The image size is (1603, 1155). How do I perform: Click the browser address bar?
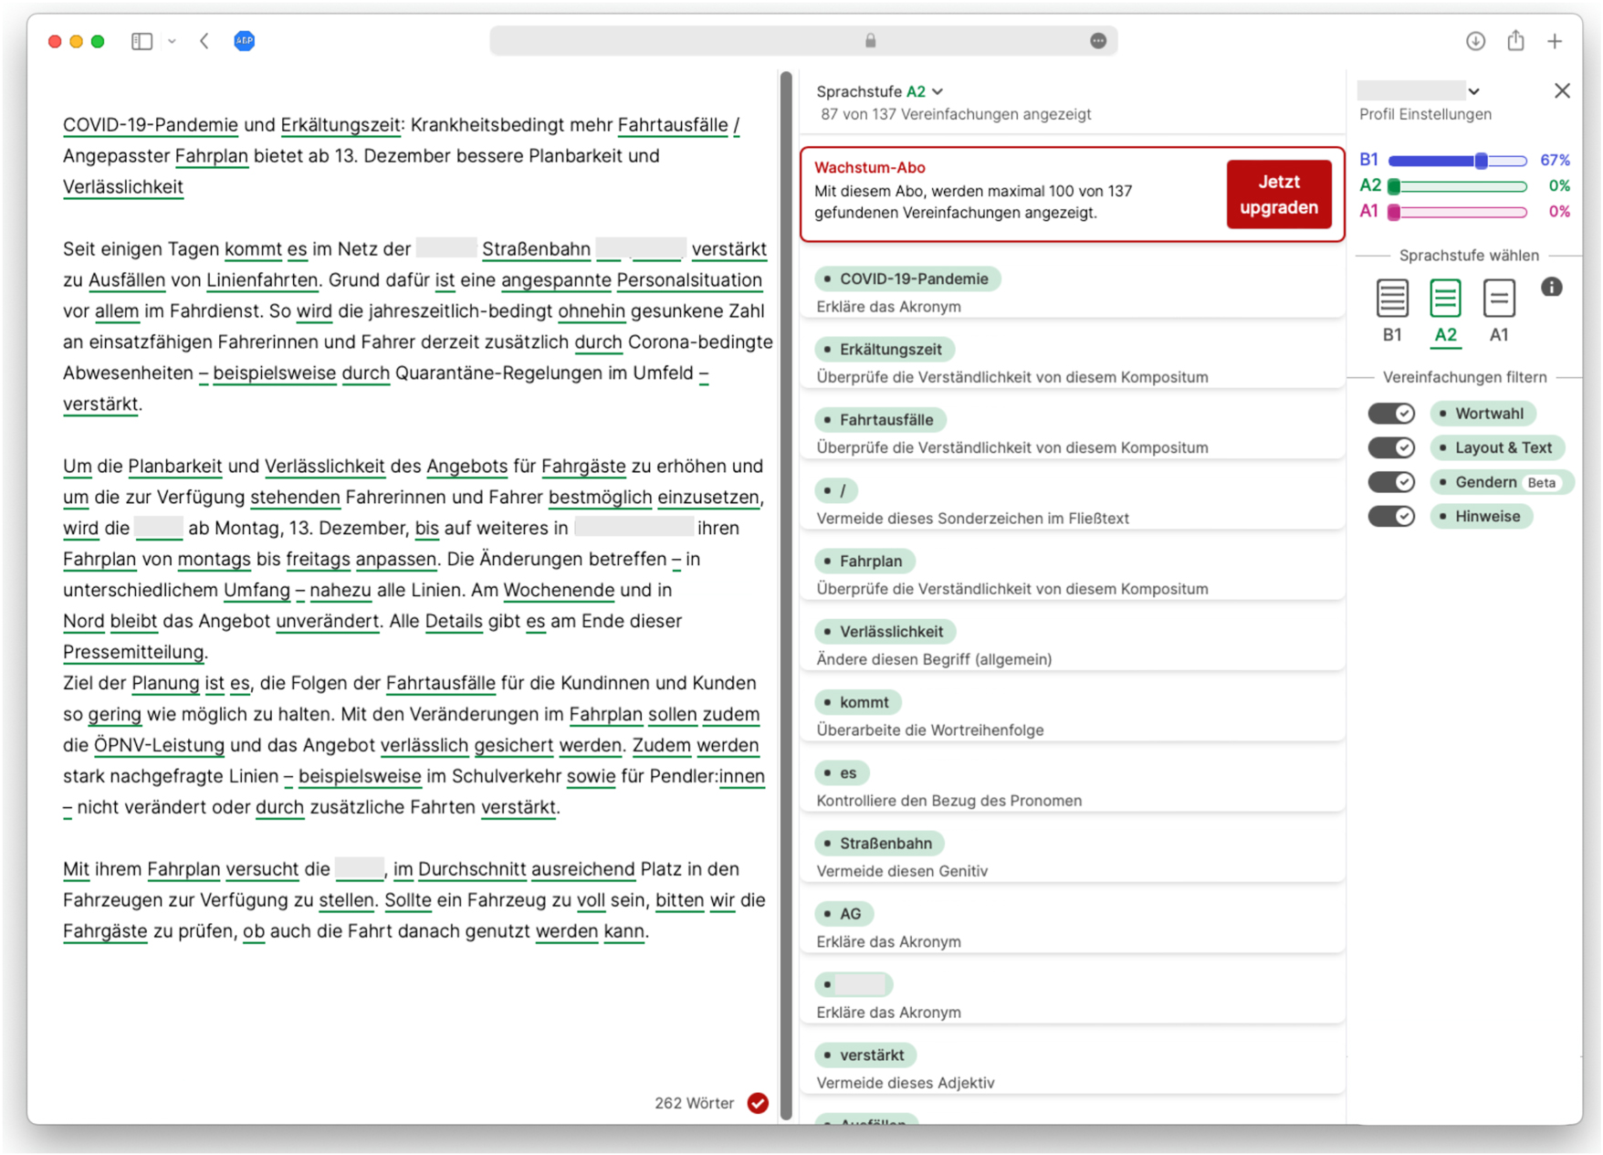[803, 40]
